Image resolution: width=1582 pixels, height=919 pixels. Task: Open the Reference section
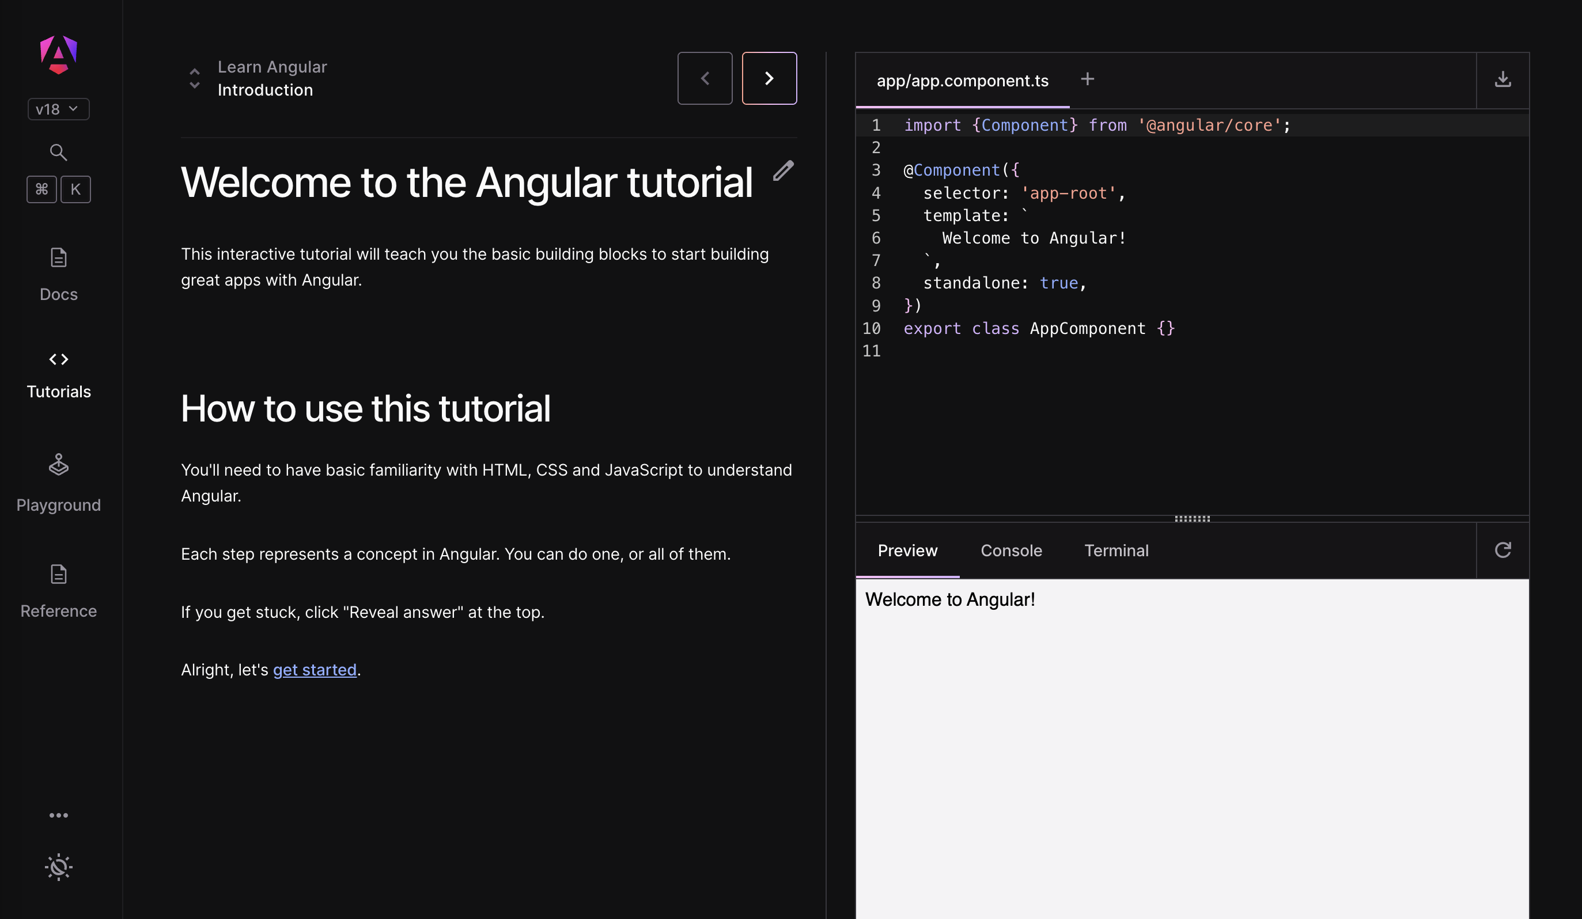tap(58, 588)
